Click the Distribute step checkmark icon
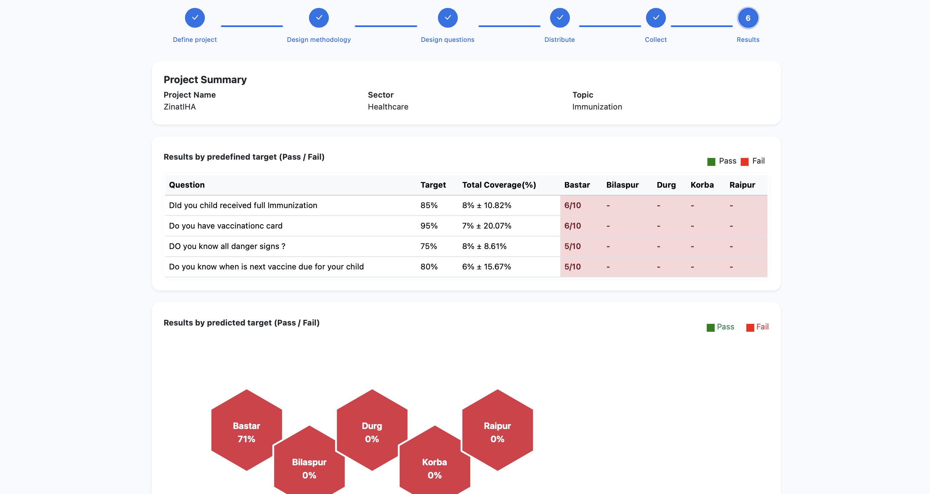 pos(560,17)
